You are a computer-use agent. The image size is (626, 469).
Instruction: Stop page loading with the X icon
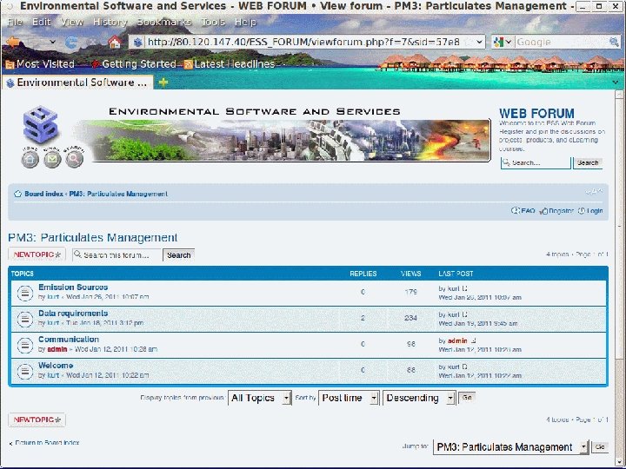92,42
